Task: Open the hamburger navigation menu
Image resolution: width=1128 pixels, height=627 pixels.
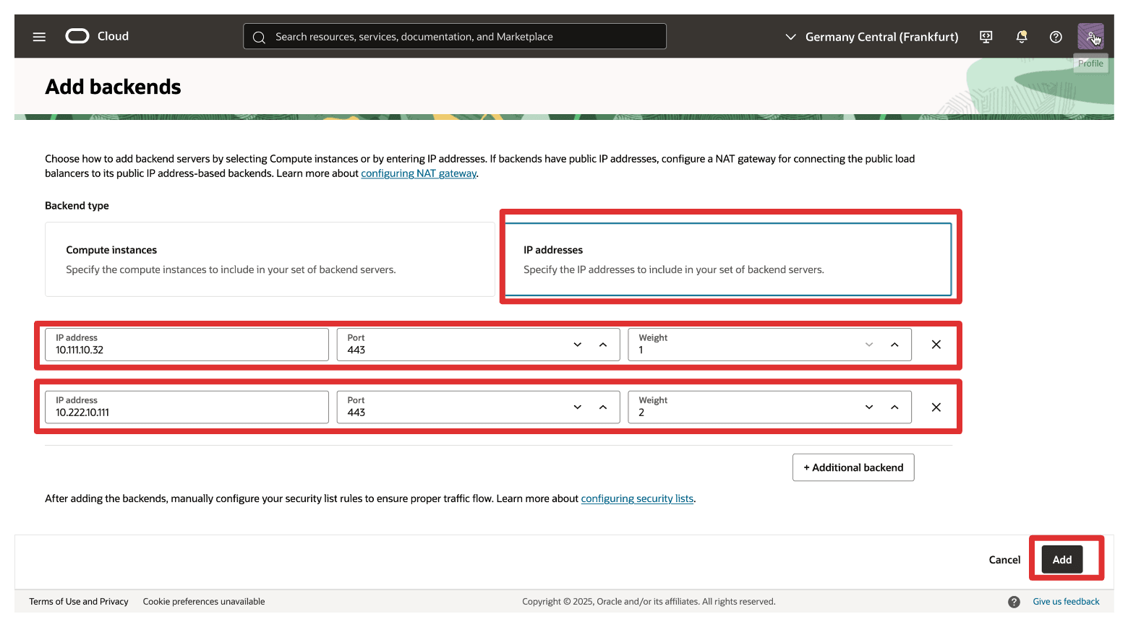Action: pos(39,36)
